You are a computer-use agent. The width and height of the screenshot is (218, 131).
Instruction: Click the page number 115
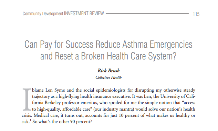(x=196, y=14)
